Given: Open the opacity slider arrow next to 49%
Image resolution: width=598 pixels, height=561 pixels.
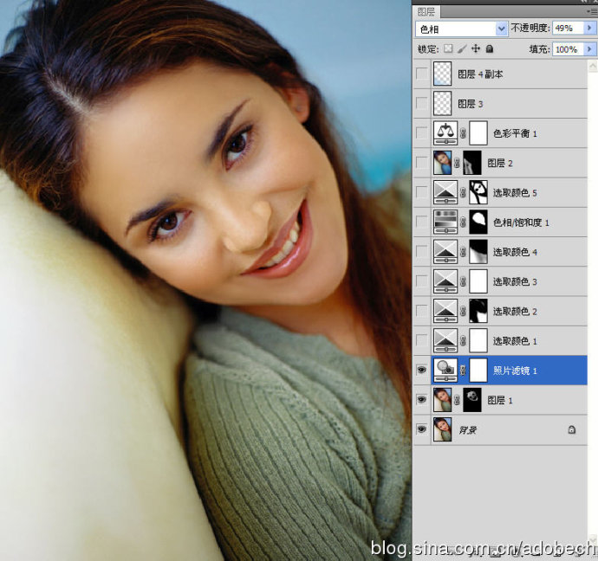Looking at the screenshot, I should [589, 29].
